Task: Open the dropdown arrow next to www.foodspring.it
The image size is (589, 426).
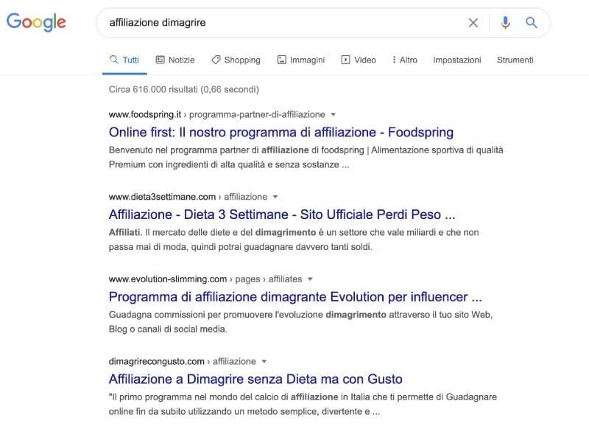Action: click(x=334, y=115)
